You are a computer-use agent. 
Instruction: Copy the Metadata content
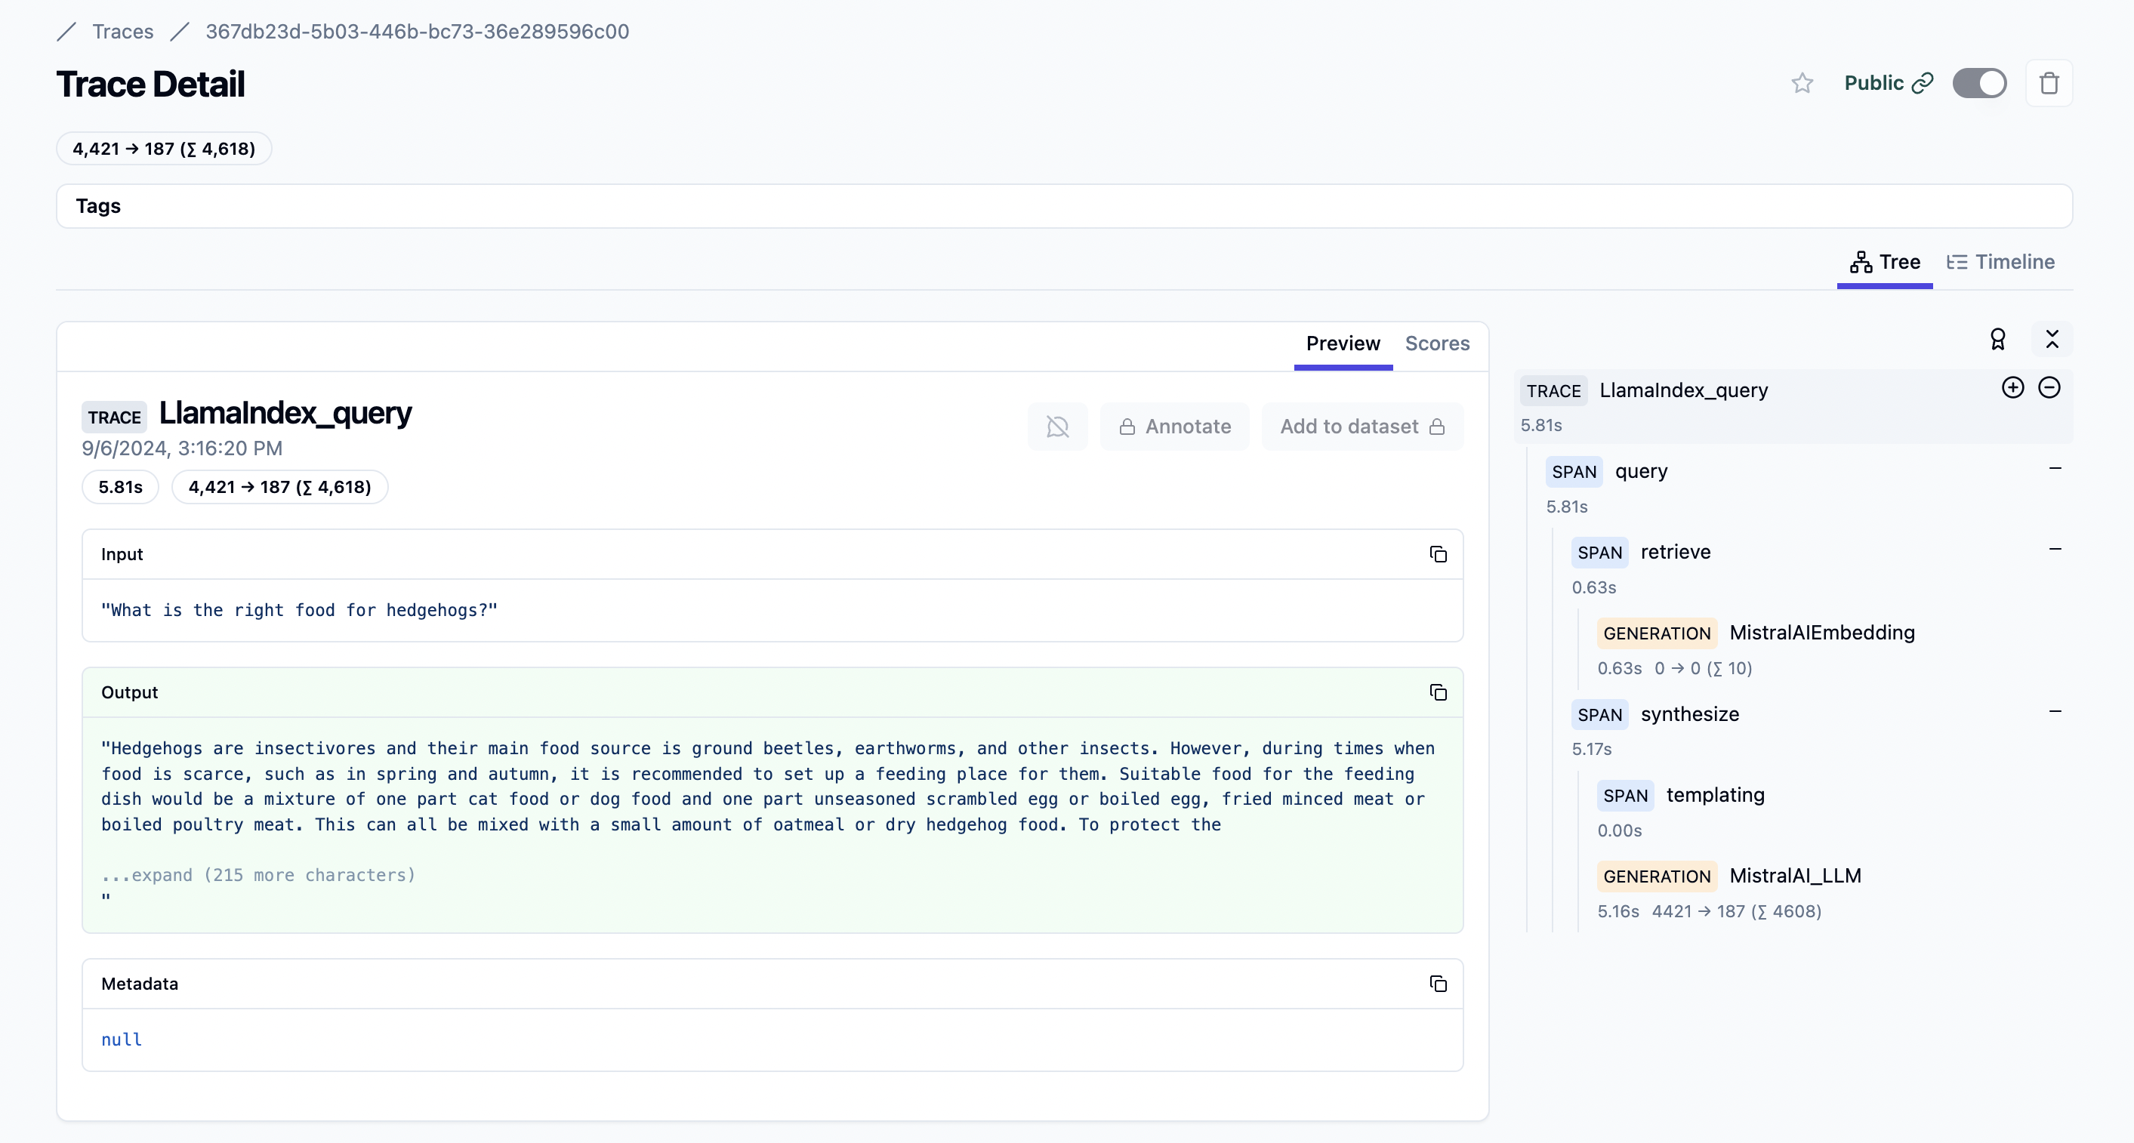click(x=1438, y=984)
